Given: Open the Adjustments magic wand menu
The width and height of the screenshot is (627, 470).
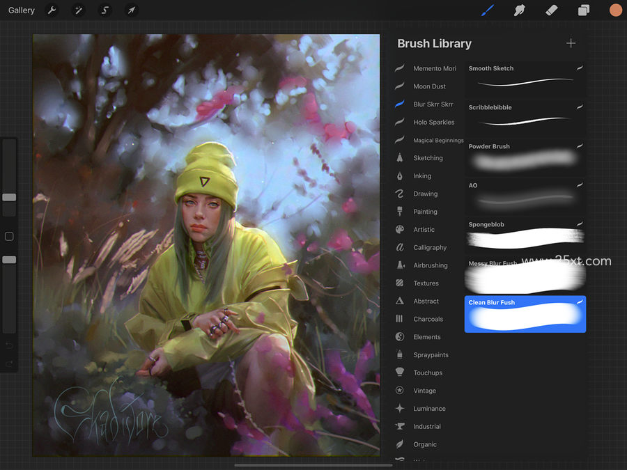Looking at the screenshot, I should click(x=78, y=10).
